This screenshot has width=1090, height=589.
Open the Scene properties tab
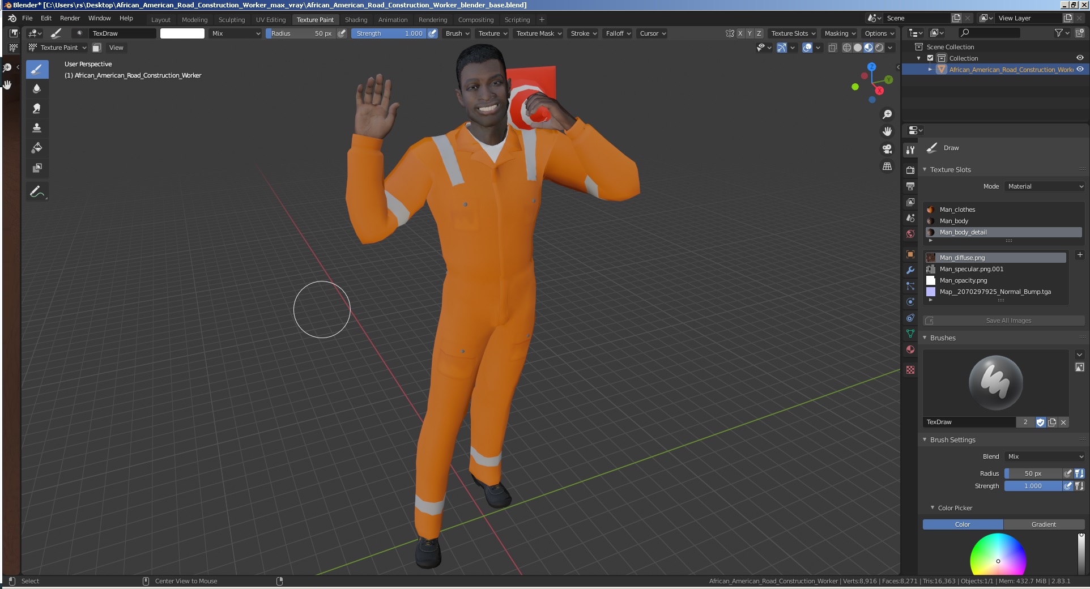pyautogui.click(x=910, y=217)
